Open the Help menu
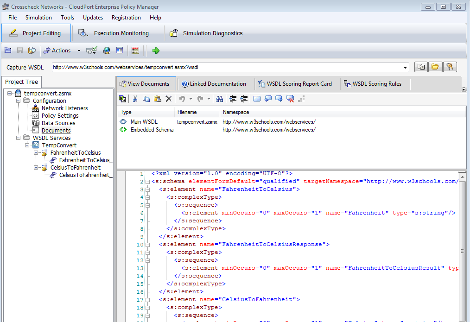The height and width of the screenshot is (322, 470). (156, 18)
